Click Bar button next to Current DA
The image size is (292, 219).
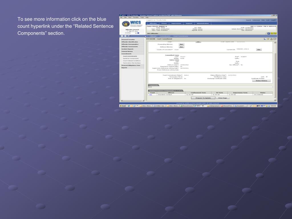259,50
